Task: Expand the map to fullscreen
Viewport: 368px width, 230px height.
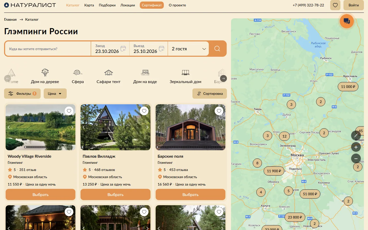Action: [x=356, y=135]
